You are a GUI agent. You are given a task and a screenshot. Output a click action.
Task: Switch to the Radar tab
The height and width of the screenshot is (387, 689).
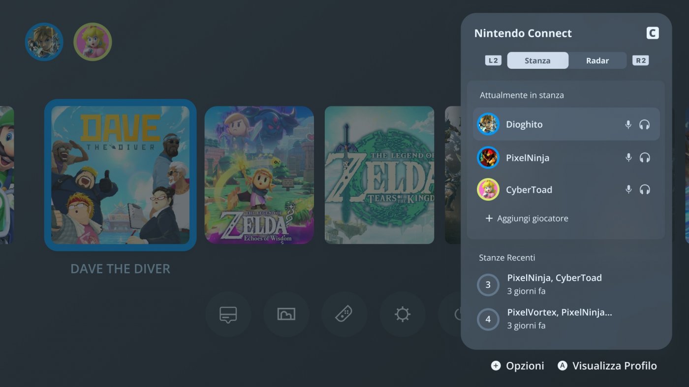pos(597,60)
